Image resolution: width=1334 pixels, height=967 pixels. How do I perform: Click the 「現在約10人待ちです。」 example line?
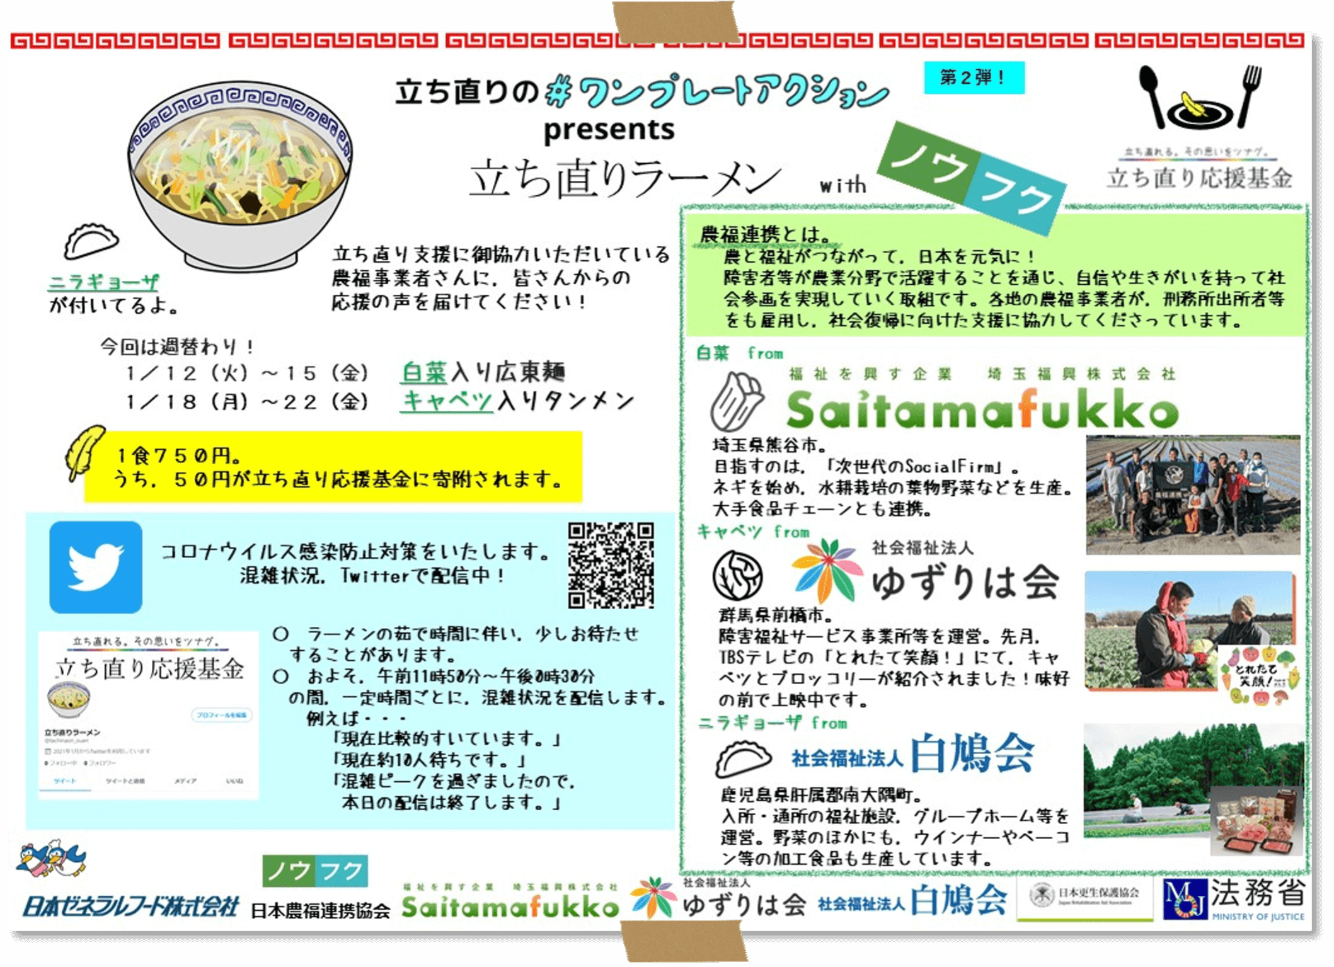point(429,760)
